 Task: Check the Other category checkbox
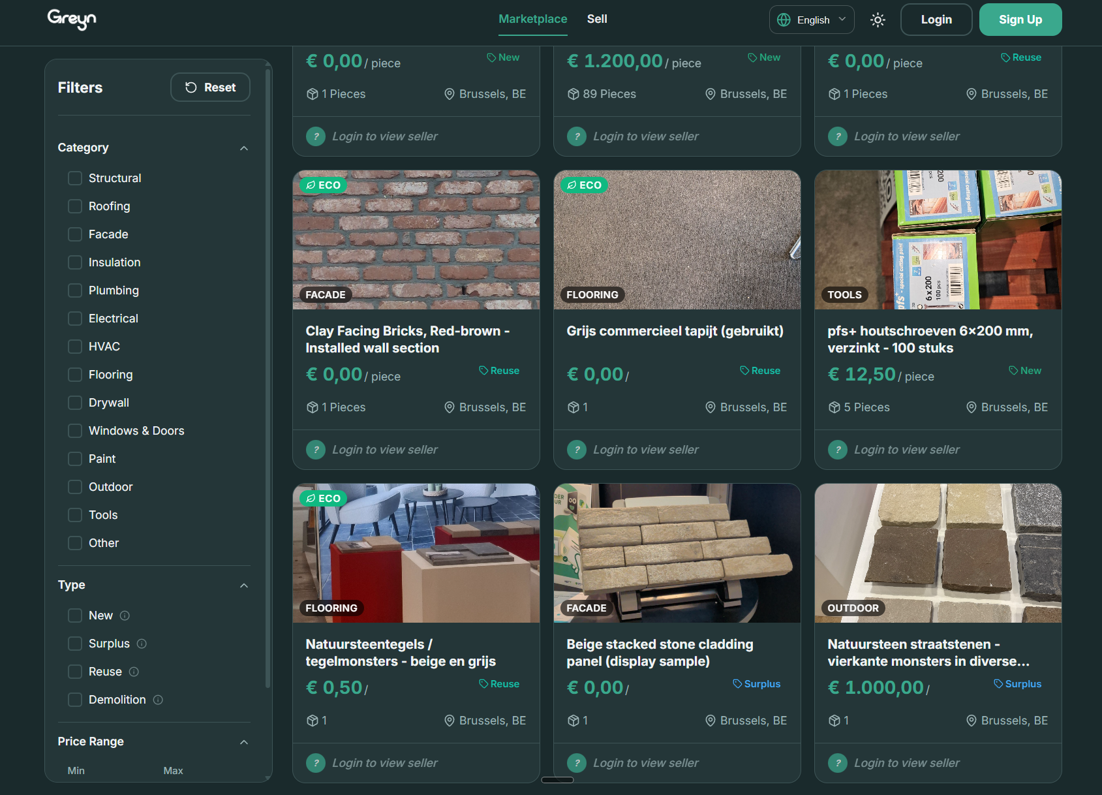[75, 543]
